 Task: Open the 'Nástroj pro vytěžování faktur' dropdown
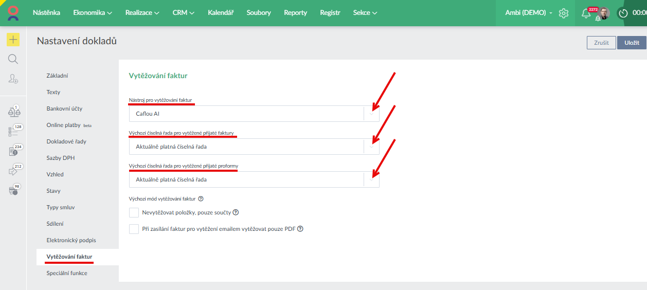254,114
